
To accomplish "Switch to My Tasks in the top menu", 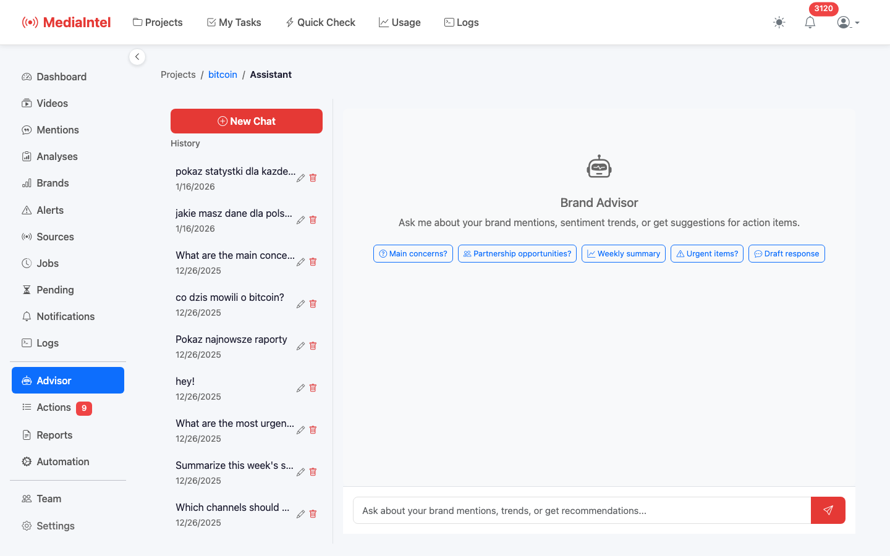I will 234,22.
